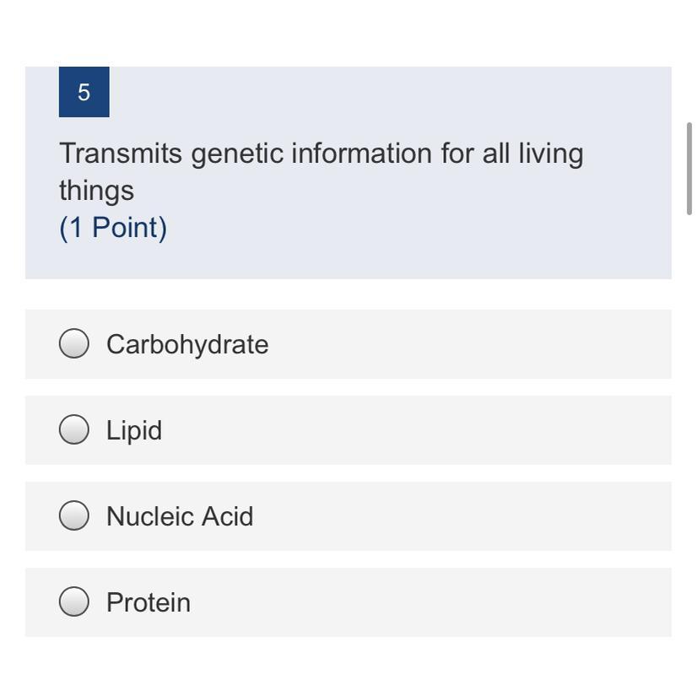
Task: Click the question text starting with "Transmits genetic information"
Action: click(321, 154)
